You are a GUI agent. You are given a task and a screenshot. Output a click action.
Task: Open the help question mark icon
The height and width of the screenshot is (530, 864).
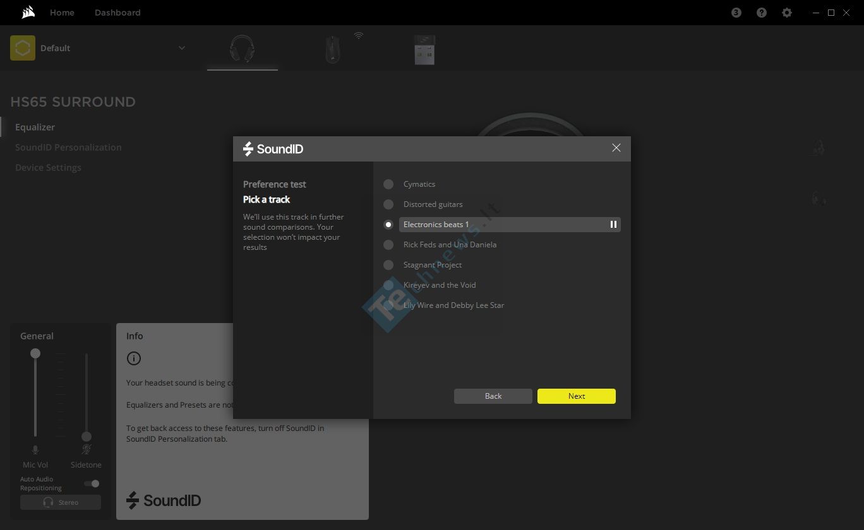762,13
